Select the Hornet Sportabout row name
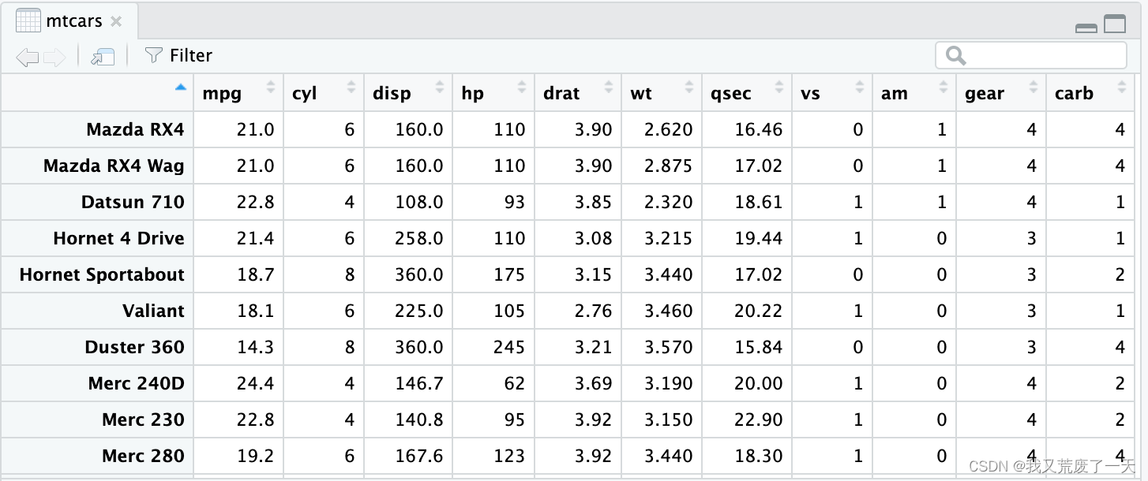The height and width of the screenshot is (481, 1148). (x=102, y=274)
